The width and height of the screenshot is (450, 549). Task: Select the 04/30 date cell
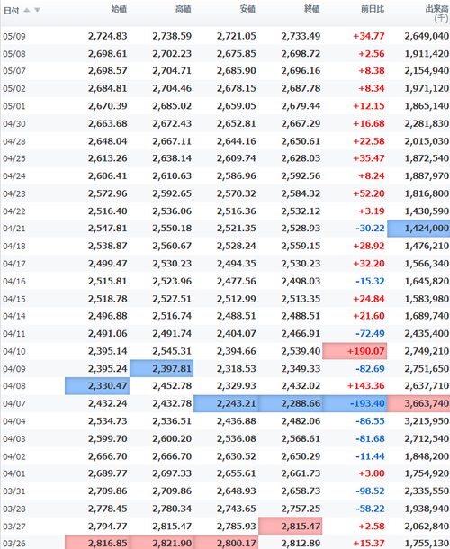14,124
